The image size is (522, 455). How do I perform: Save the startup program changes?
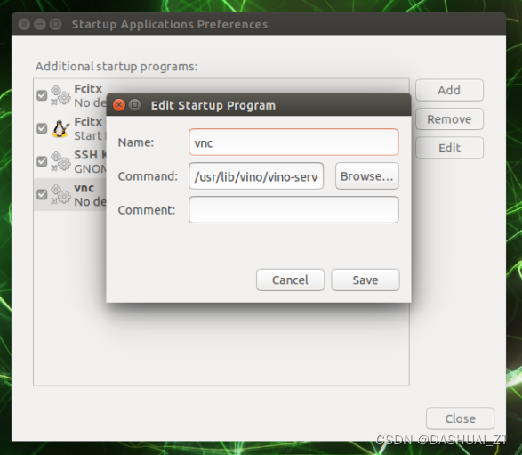click(x=365, y=280)
